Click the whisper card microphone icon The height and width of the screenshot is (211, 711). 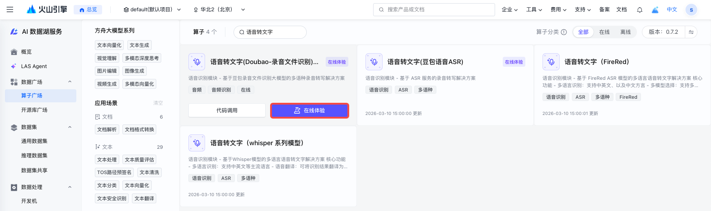point(197,143)
